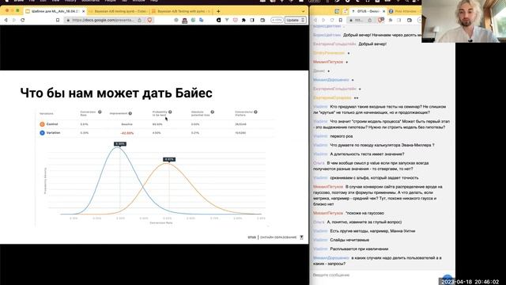Screen dimensions: 506x285
Task: Open second pinned tab in OTUS window
Action: 345,11
